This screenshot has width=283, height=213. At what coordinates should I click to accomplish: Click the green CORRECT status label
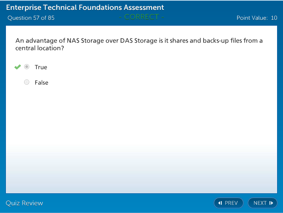(x=141, y=17)
